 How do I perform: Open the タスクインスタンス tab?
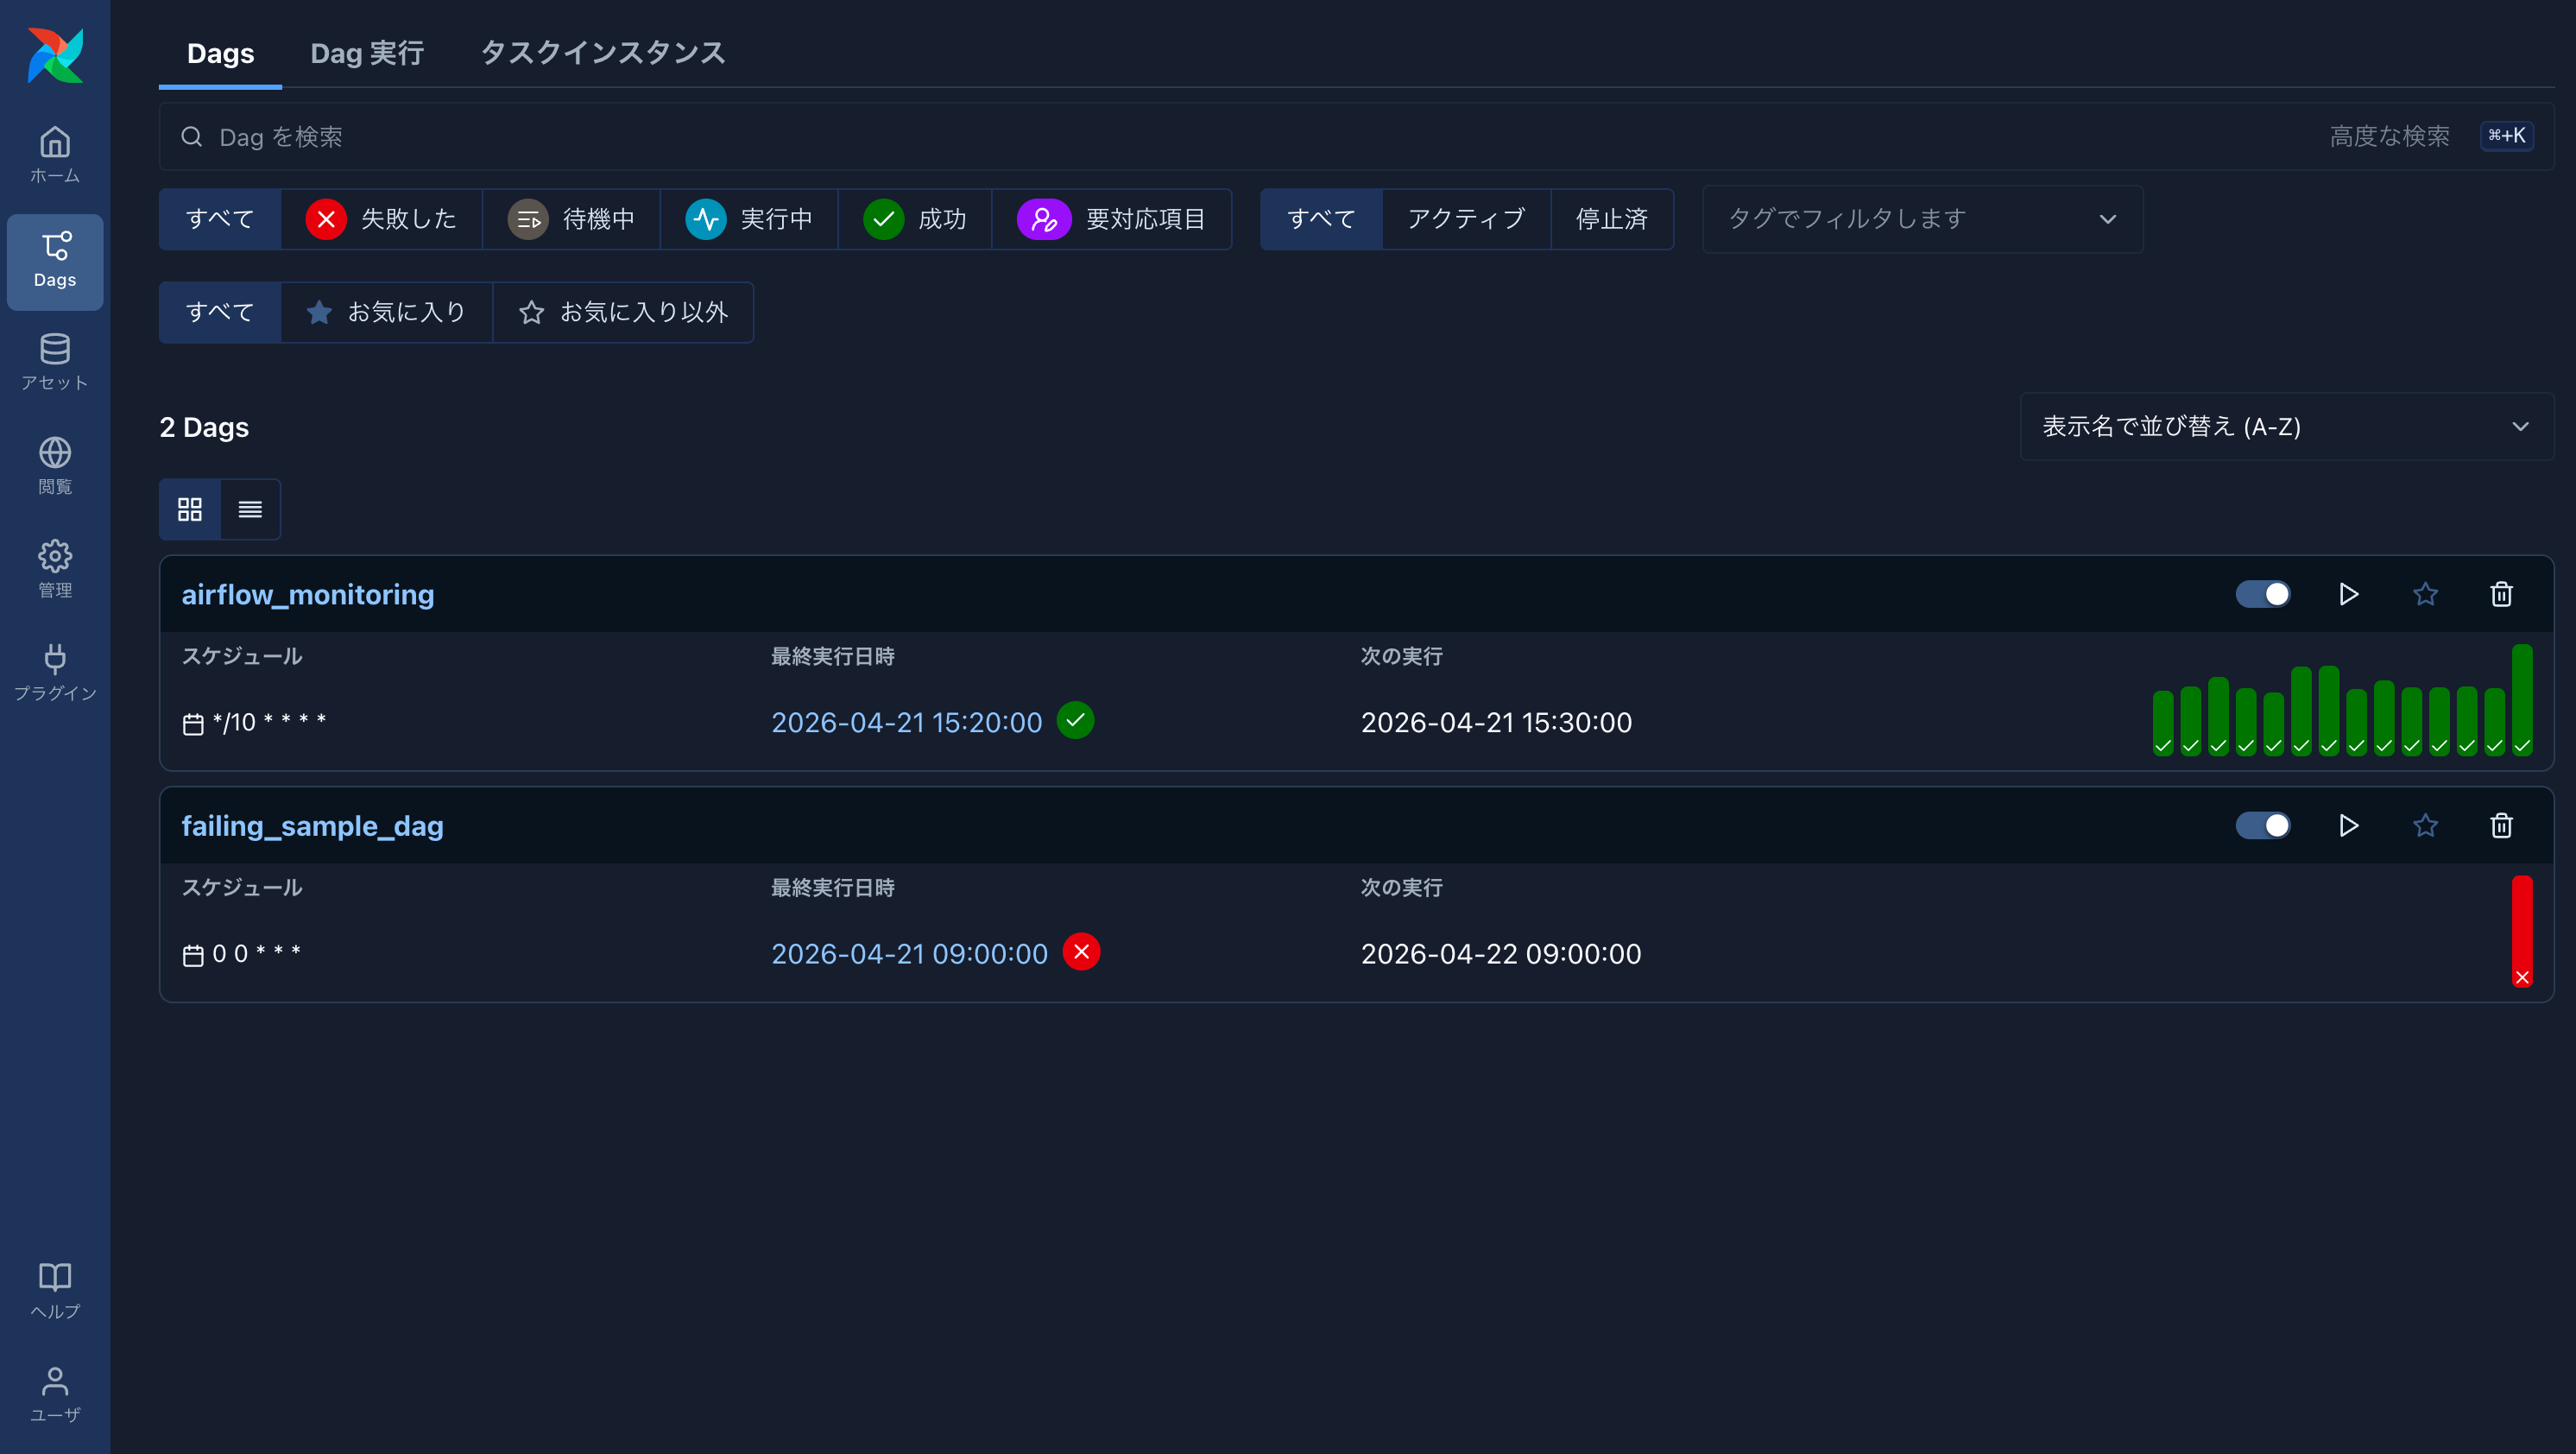pos(601,53)
